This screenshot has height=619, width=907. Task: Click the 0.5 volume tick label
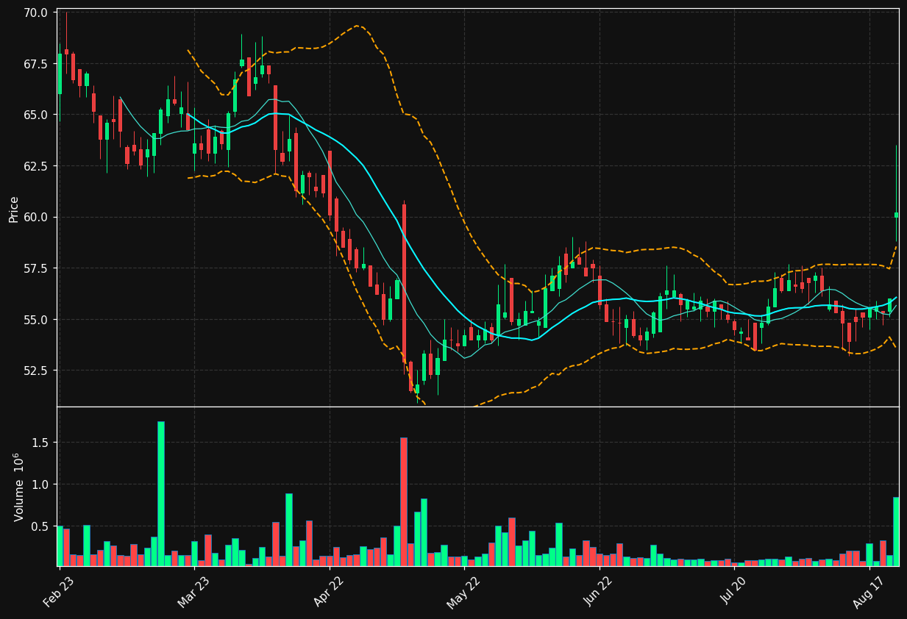click(40, 526)
